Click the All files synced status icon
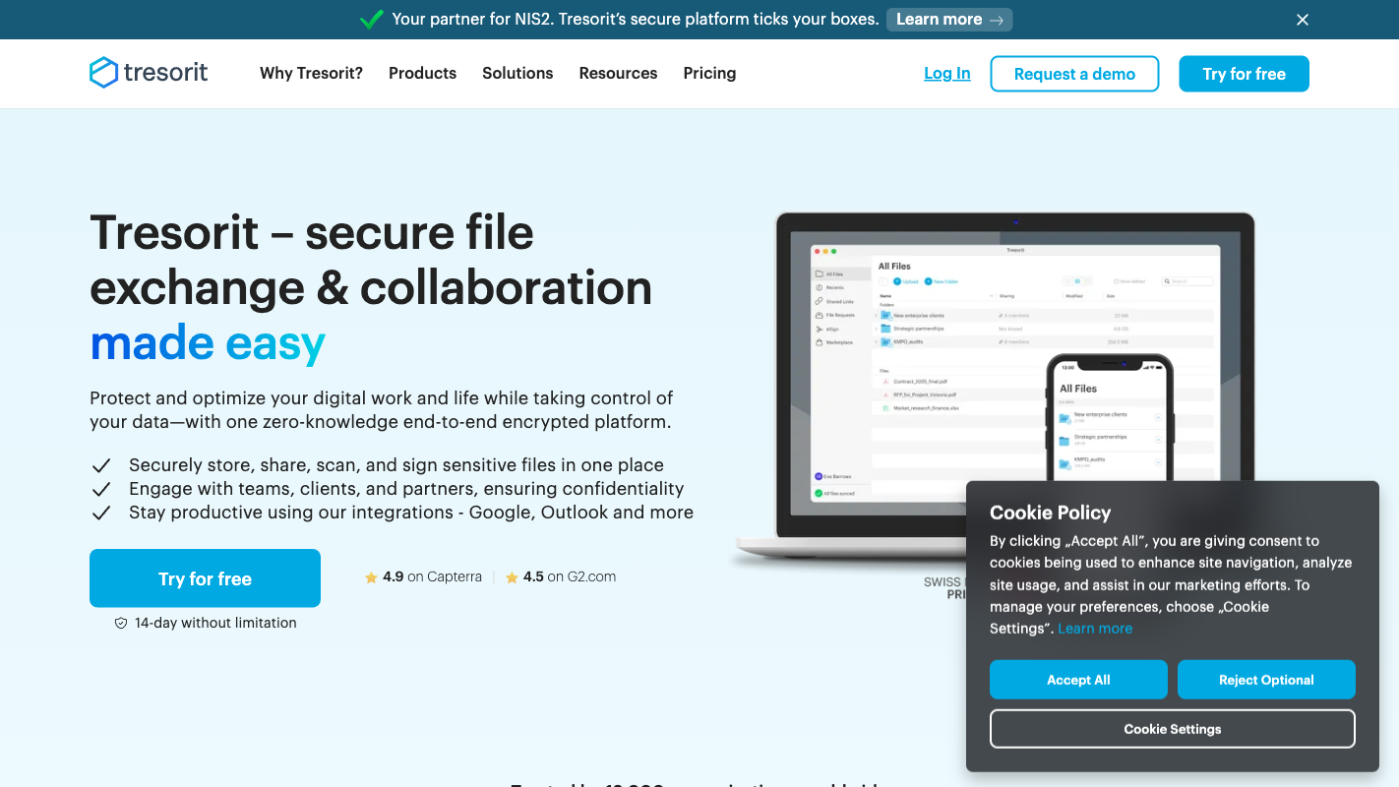Image resolution: width=1399 pixels, height=787 pixels. [x=819, y=493]
